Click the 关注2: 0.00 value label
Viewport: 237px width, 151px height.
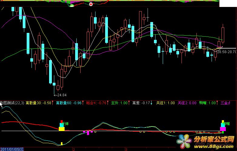(187, 103)
